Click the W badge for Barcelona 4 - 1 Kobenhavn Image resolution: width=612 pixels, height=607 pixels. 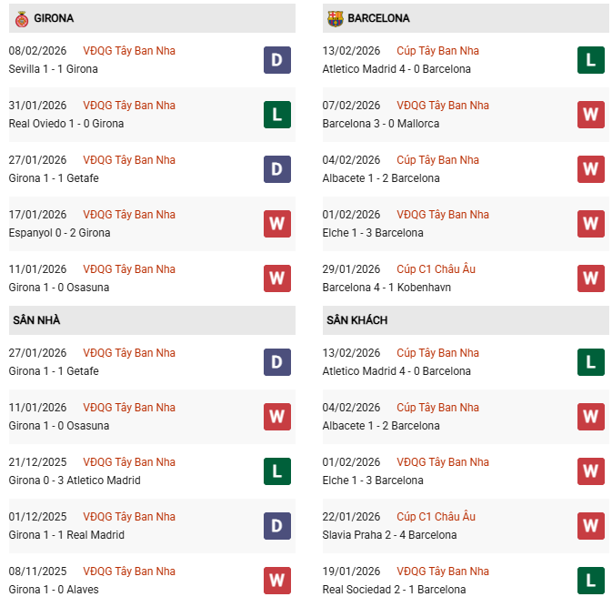click(591, 278)
